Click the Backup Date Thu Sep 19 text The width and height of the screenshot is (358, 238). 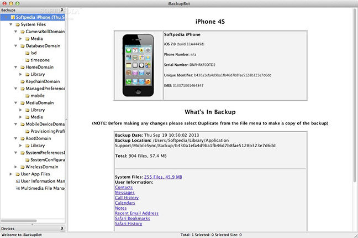coord(157,135)
